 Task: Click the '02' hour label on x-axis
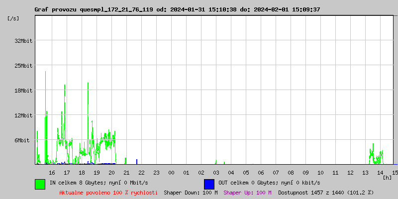201,173
